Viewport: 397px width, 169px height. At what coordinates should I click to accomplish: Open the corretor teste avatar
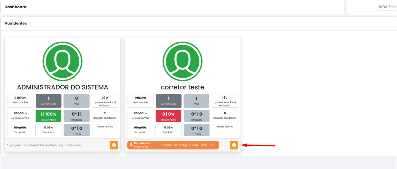[x=183, y=62]
